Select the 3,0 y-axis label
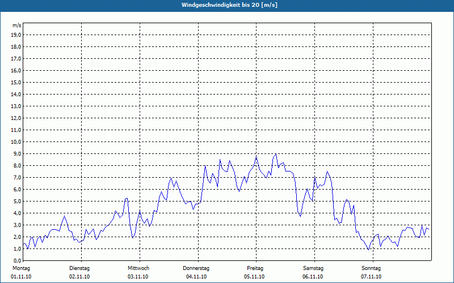This screenshot has width=454, height=283. [x=17, y=225]
